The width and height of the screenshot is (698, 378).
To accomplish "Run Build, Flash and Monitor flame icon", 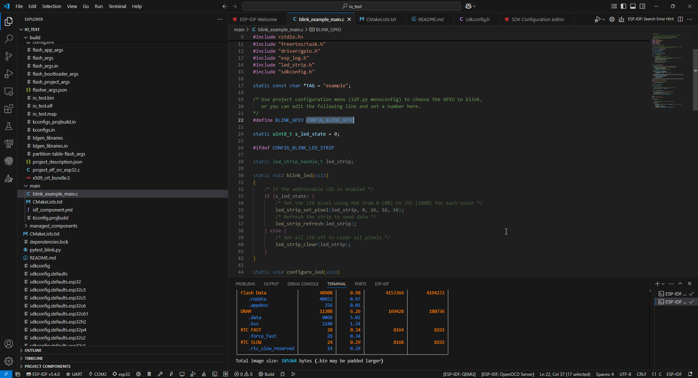I will coord(204,374).
